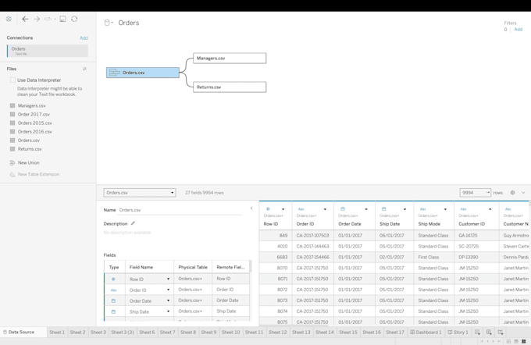Expand the data grid options chevron beside the gear
Viewport: 531px width, 345px height.
point(523,193)
